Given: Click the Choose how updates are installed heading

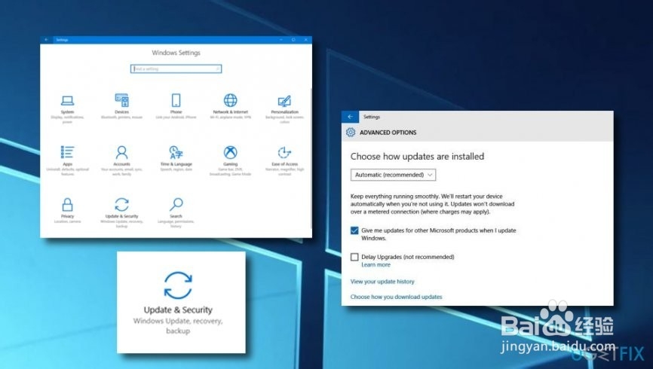Looking at the screenshot, I should [x=417, y=157].
